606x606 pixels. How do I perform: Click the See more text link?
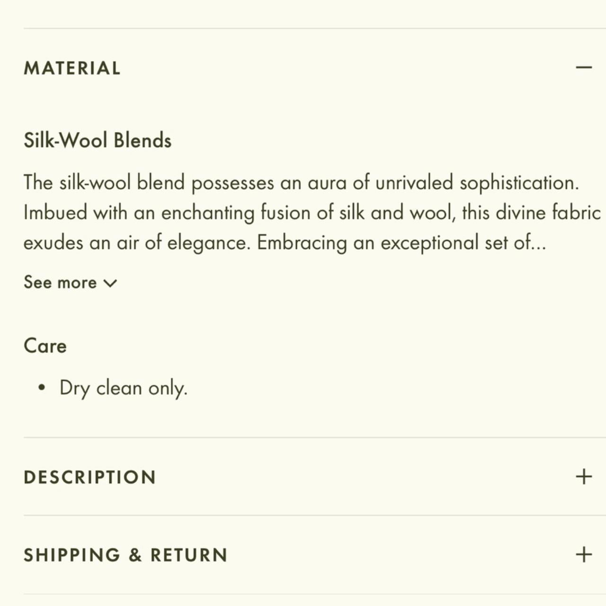pyautogui.click(x=60, y=283)
